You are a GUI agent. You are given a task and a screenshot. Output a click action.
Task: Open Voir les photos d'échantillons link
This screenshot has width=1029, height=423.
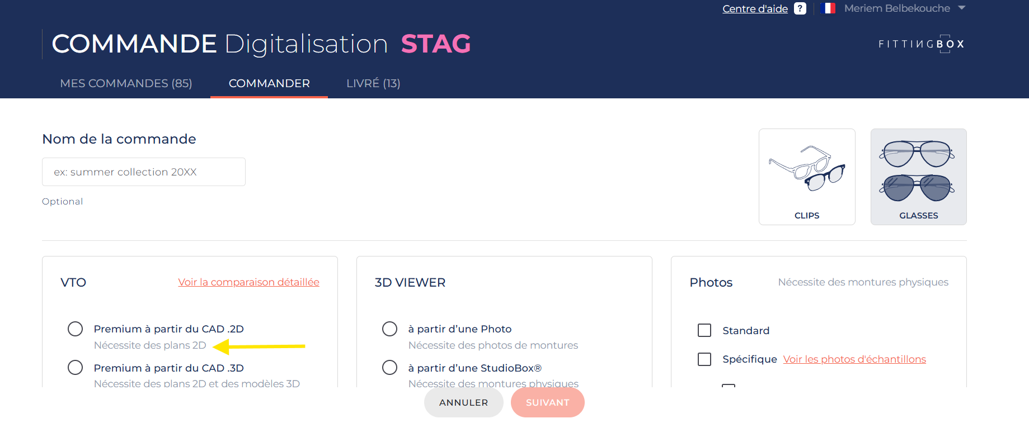(854, 359)
